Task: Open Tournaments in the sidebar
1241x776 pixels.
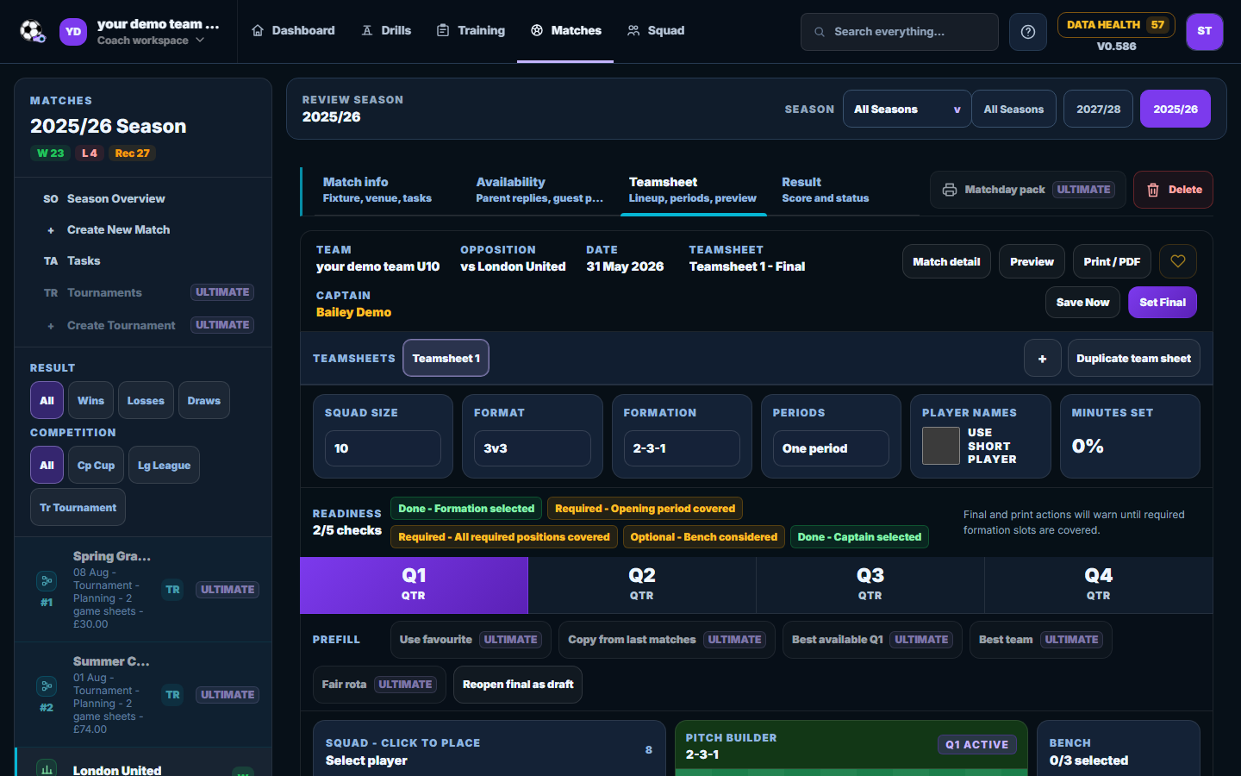Action: click(x=142, y=292)
